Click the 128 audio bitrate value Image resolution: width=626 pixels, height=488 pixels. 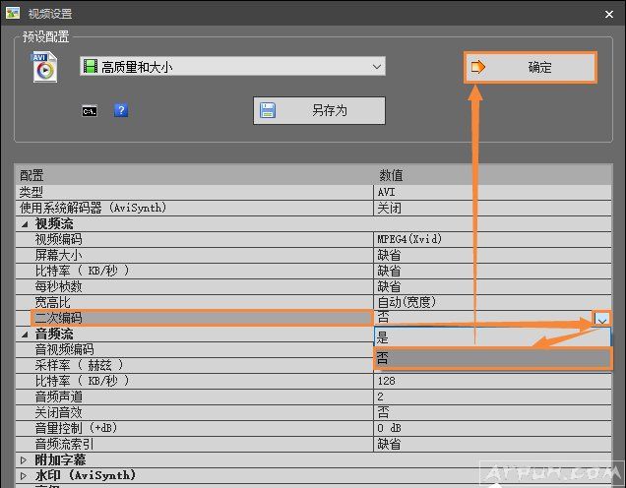(492, 381)
